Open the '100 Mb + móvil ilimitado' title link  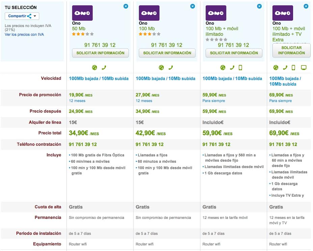(222, 31)
